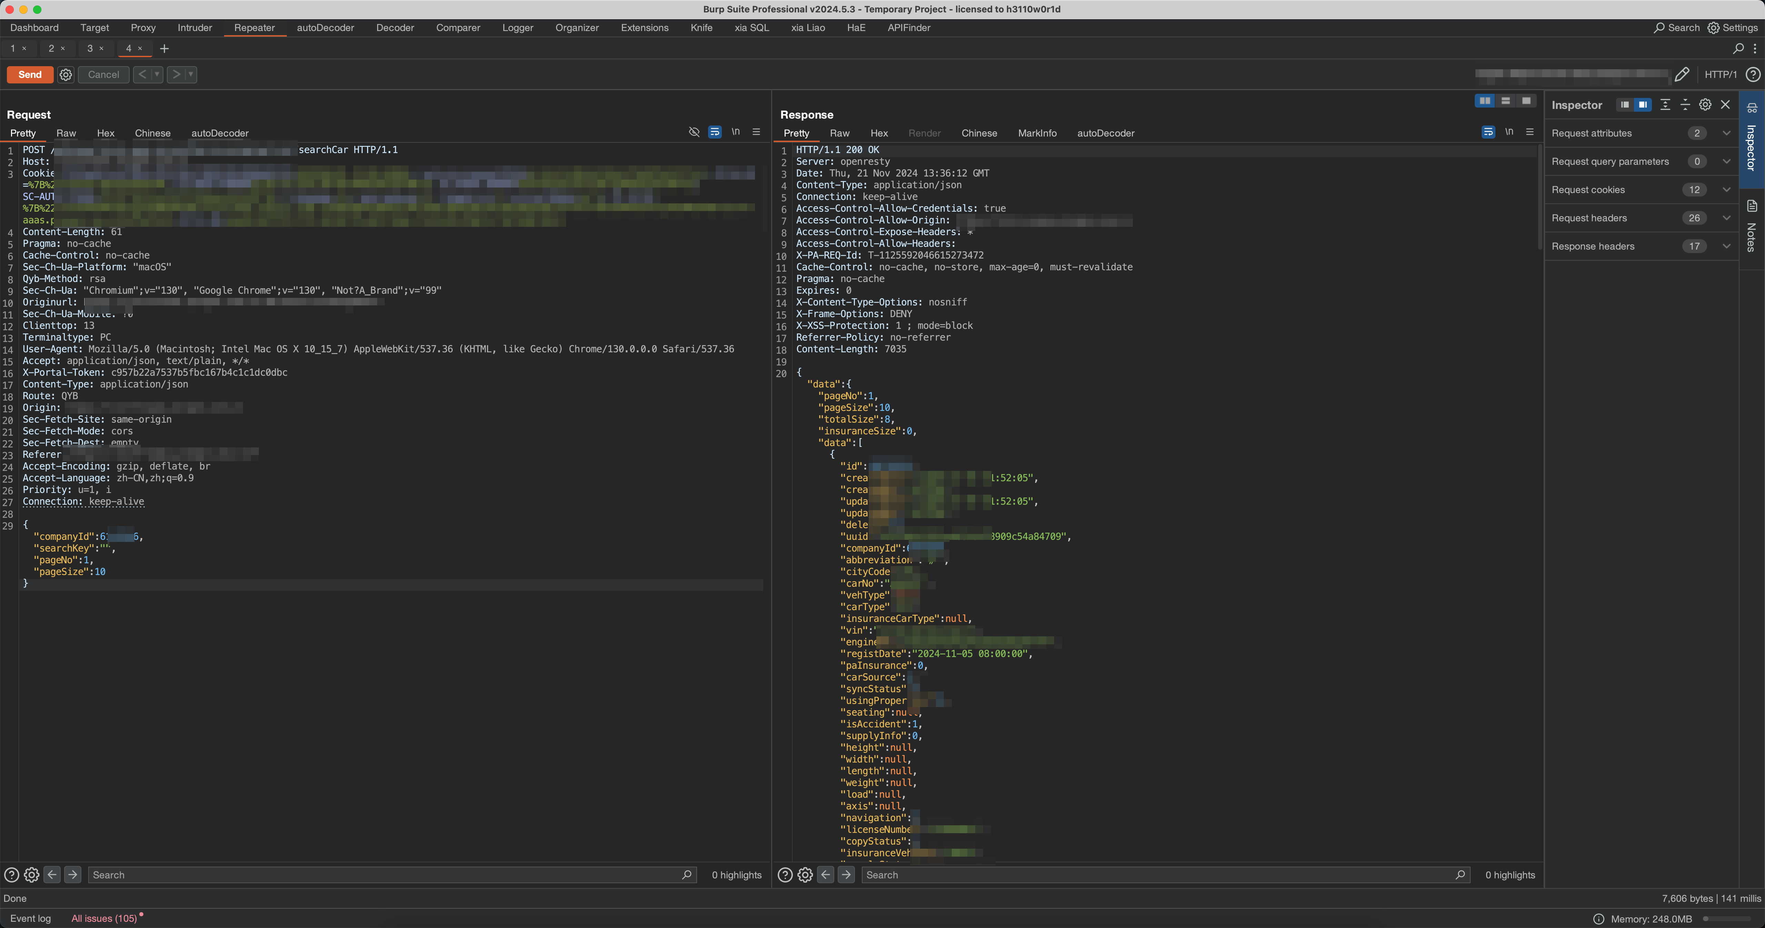Screen dimensions: 1765x928
Task: Toggle request non-printable characters eye icon
Action: click(x=694, y=132)
